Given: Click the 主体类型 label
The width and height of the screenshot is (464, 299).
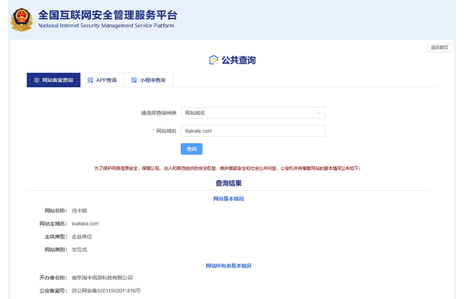Looking at the screenshot, I should [x=56, y=237].
